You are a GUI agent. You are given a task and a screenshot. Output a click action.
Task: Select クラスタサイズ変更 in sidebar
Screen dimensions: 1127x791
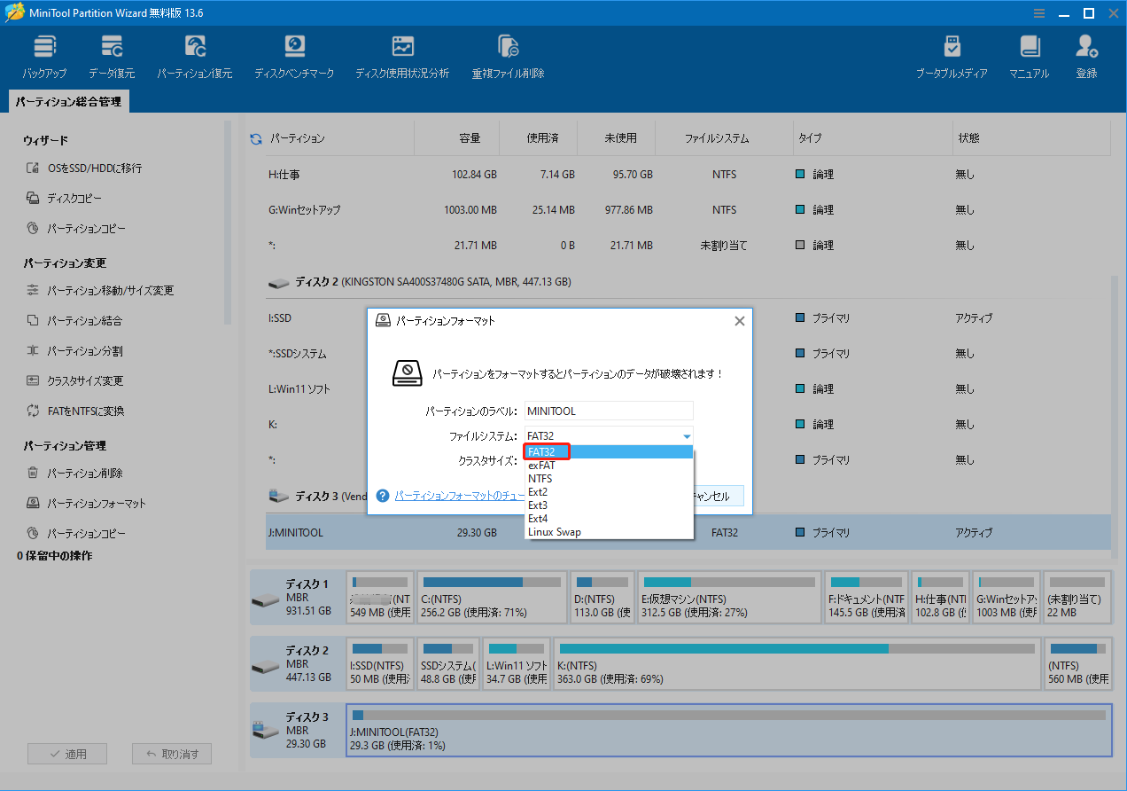pos(74,381)
